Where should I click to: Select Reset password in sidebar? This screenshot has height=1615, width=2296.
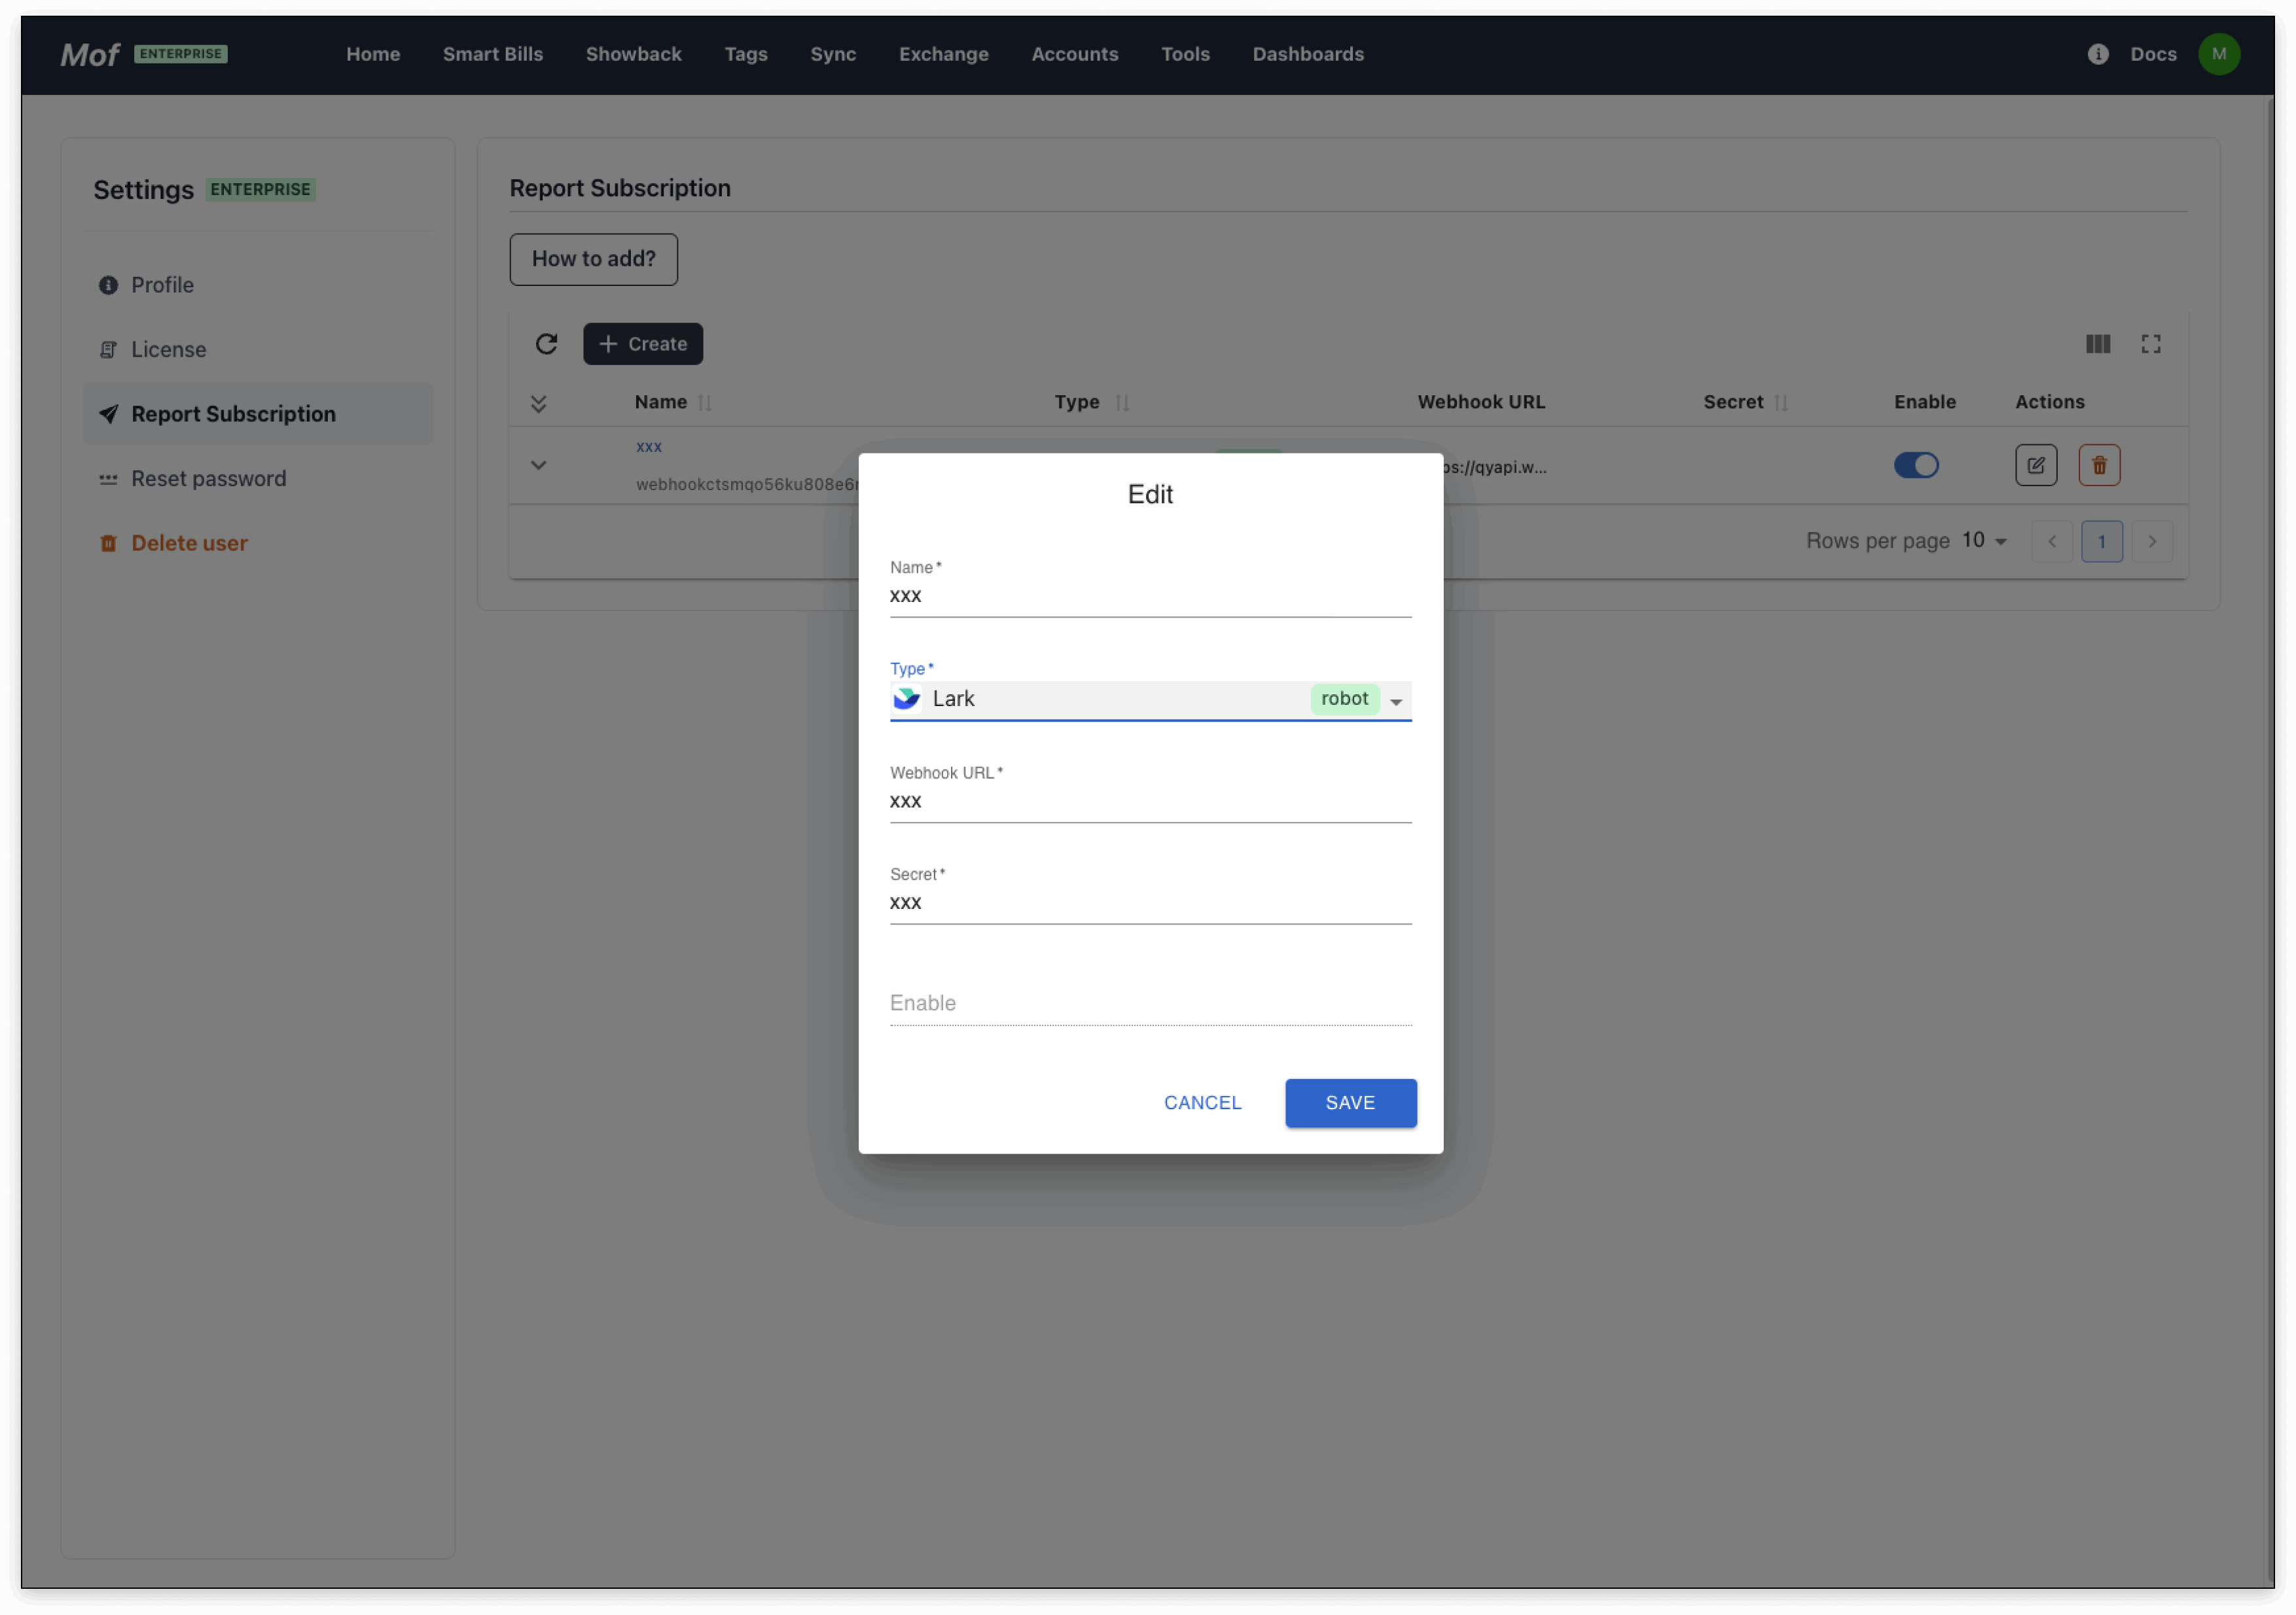(x=258, y=479)
